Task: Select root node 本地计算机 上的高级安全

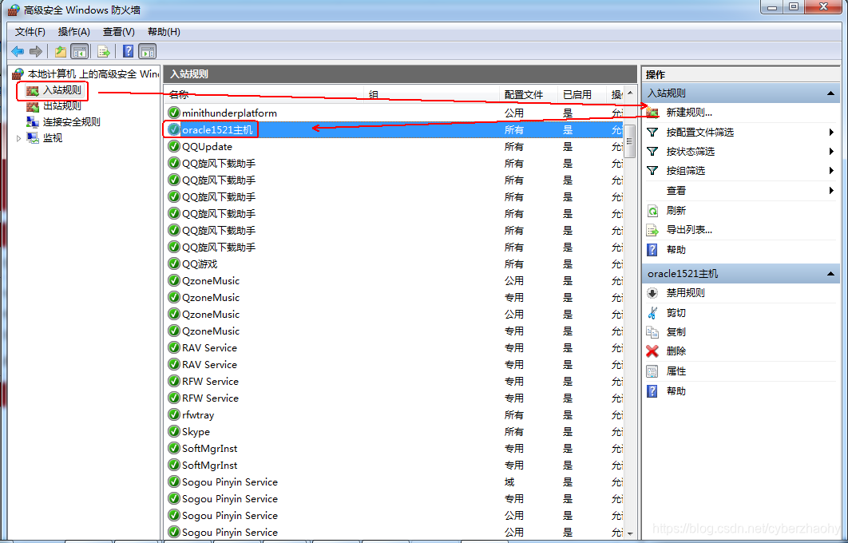Action: (x=93, y=73)
